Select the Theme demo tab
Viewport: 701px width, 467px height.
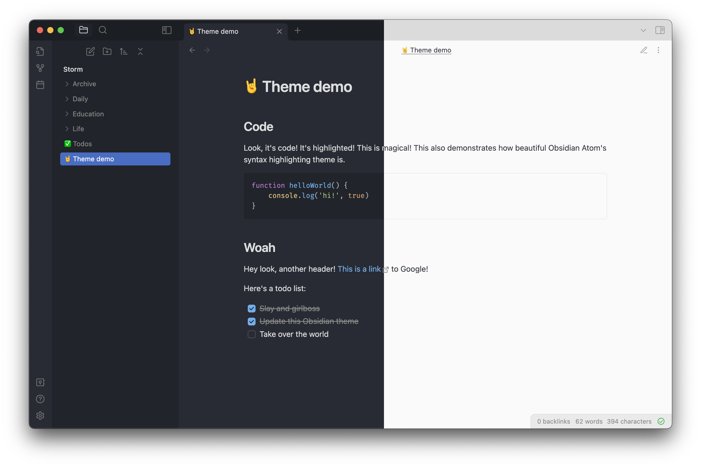click(235, 30)
